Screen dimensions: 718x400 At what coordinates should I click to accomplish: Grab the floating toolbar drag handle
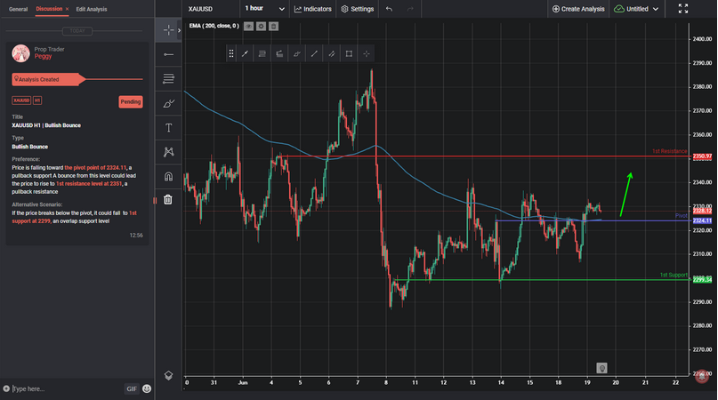tap(231, 53)
